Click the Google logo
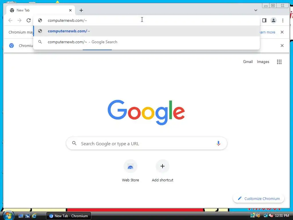The image size is (293, 220). [x=146, y=112]
